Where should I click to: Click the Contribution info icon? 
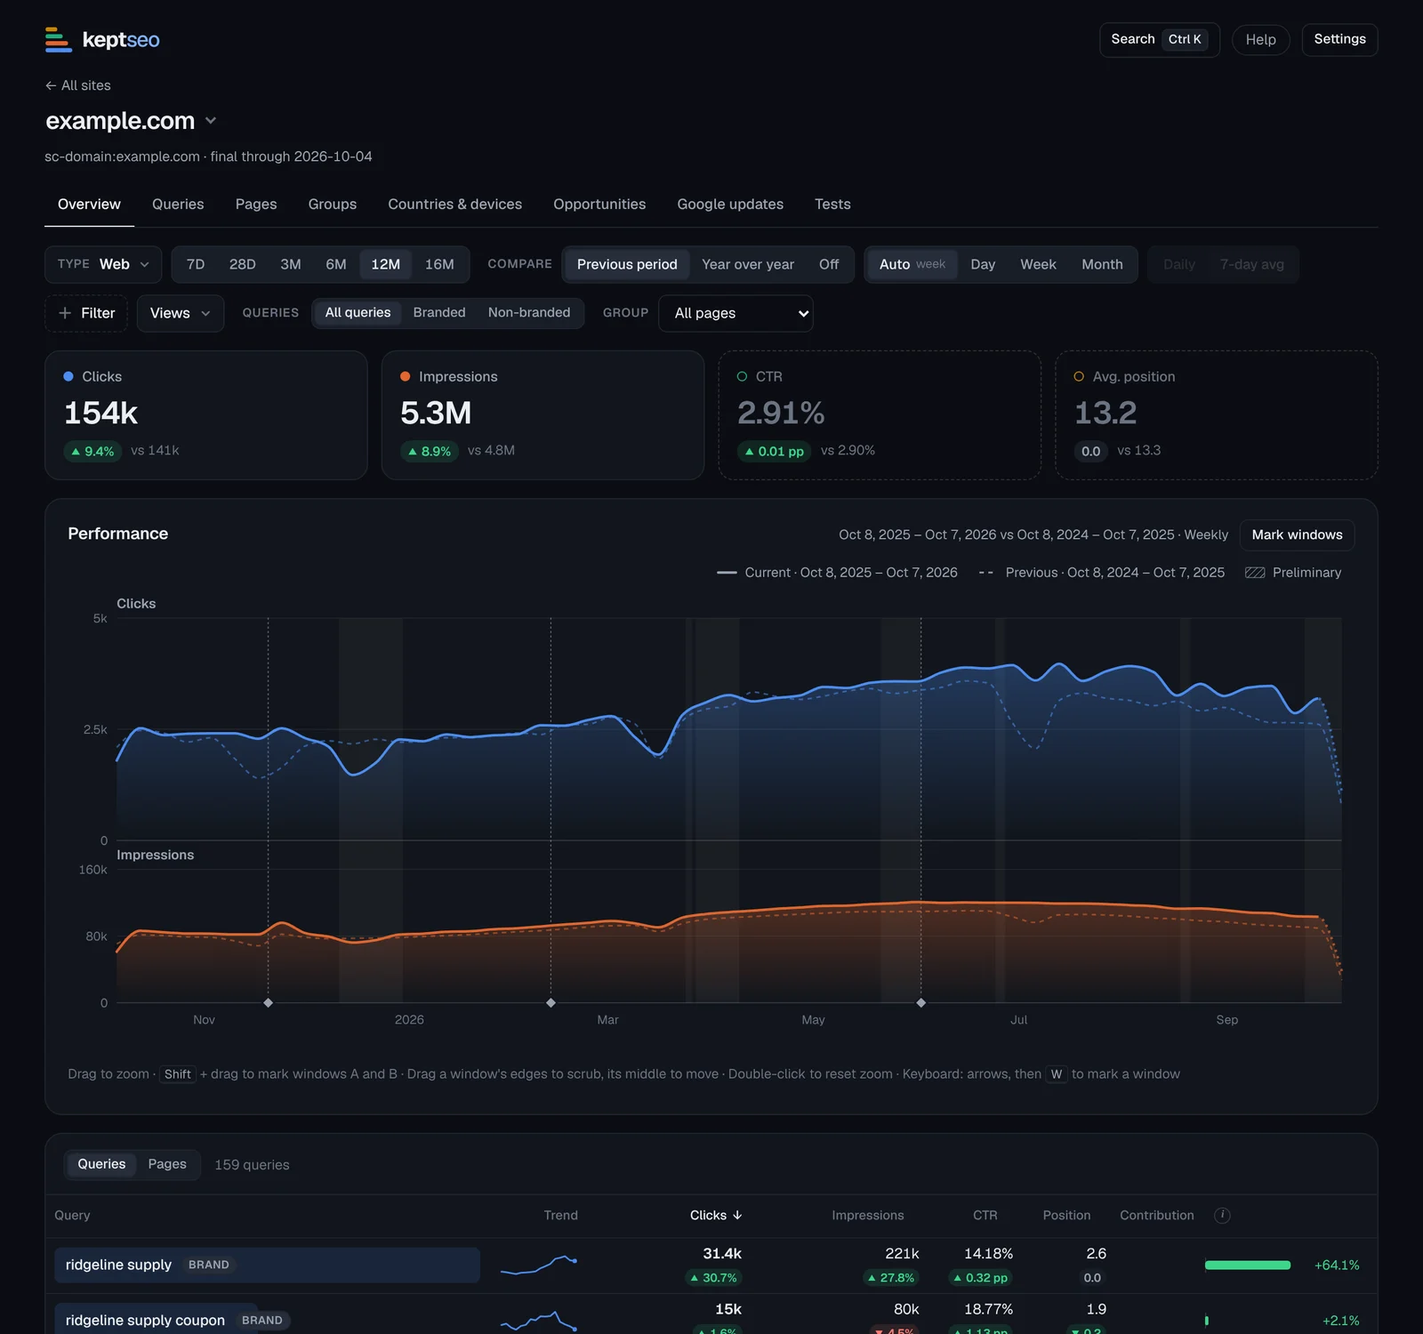click(1222, 1215)
